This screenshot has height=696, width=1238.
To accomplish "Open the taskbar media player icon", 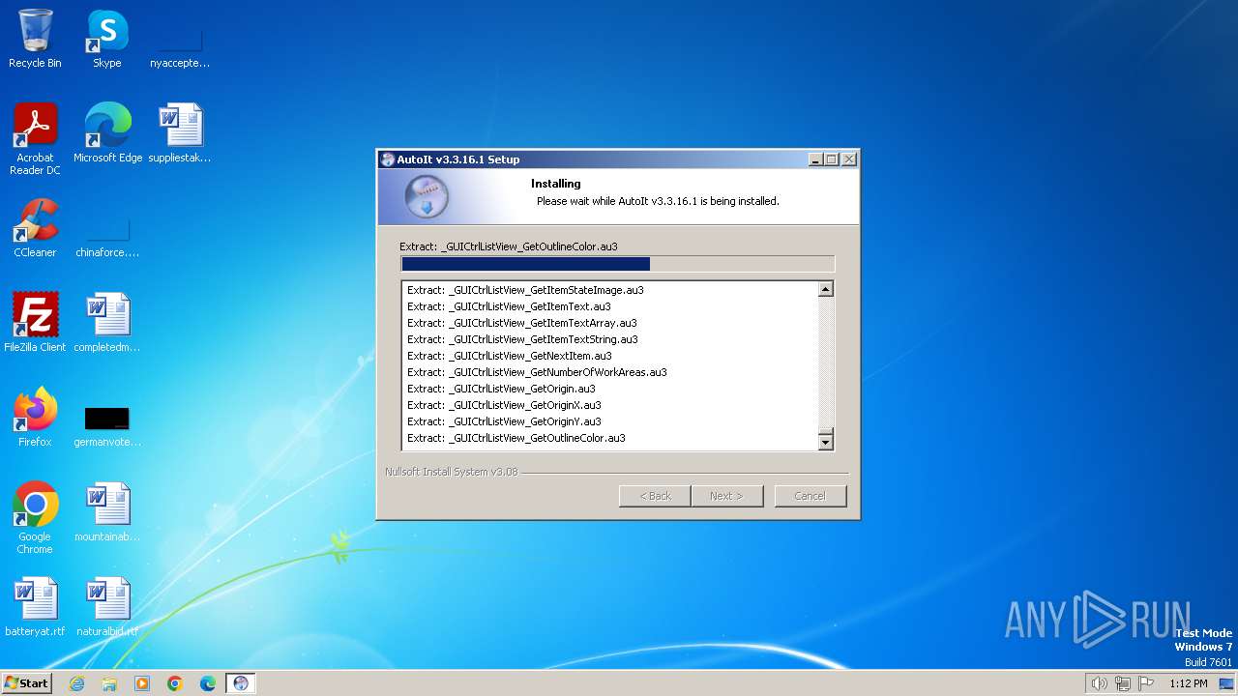I will click(142, 683).
